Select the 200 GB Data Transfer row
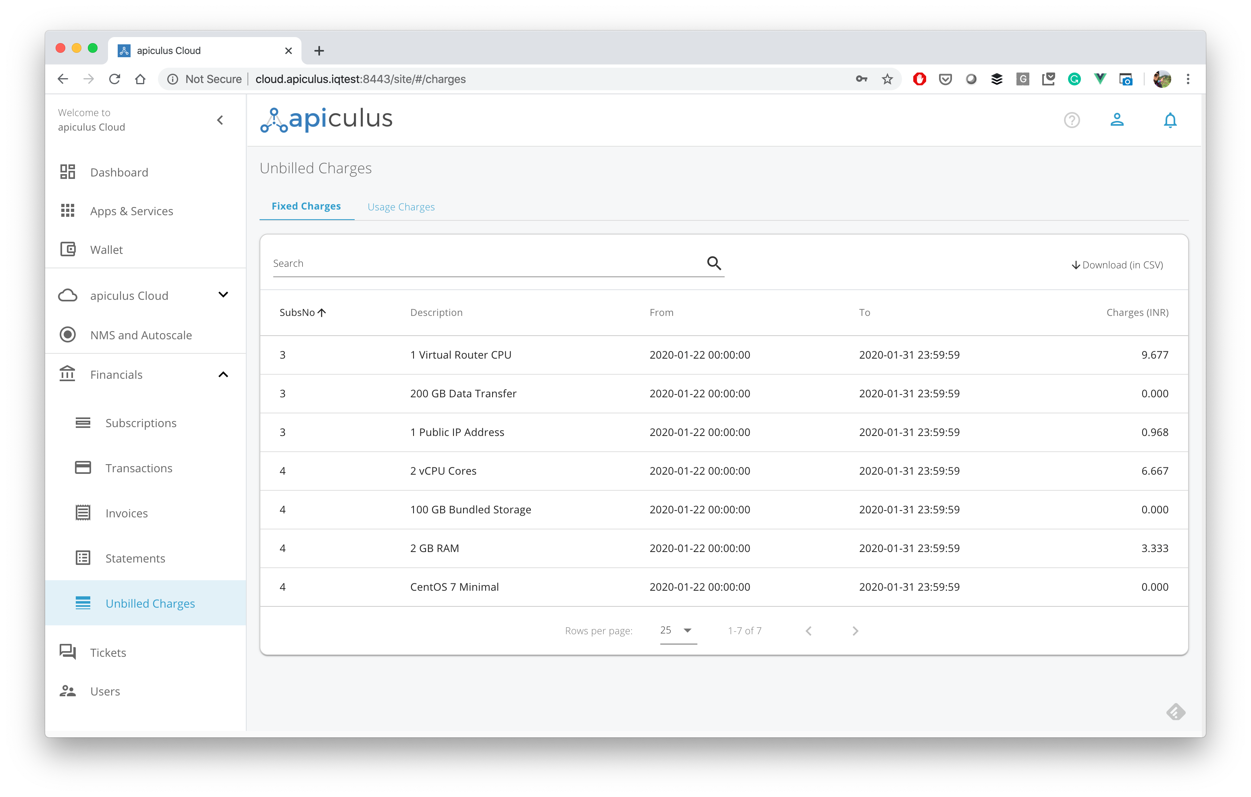 coord(724,393)
